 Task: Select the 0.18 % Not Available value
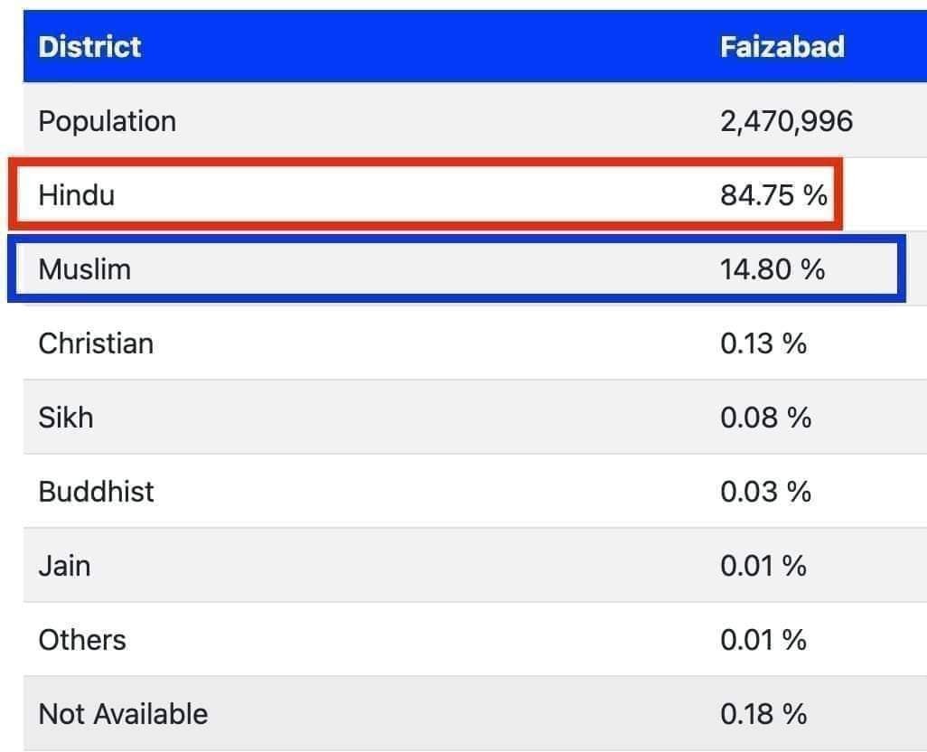pos(763,714)
